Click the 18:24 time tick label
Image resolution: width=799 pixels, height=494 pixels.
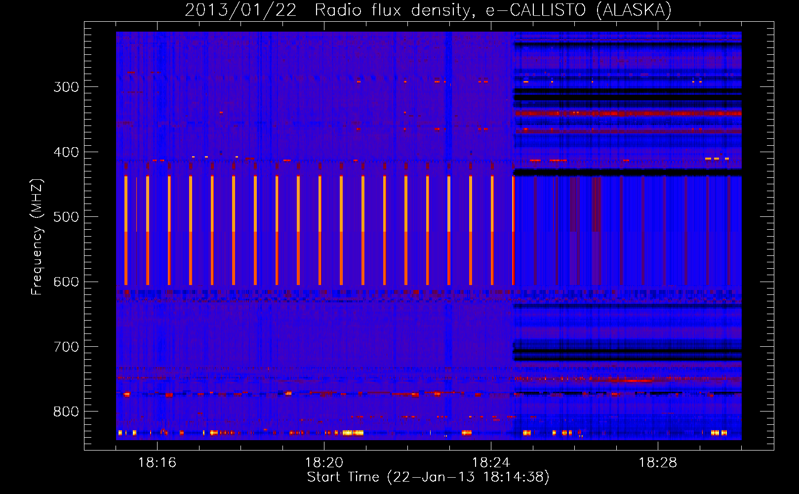[x=491, y=463]
